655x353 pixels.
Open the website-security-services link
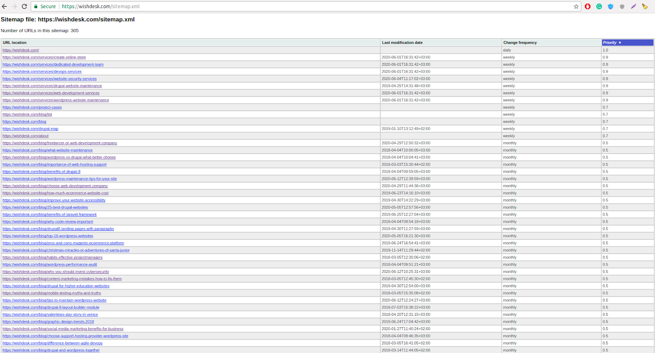tap(50, 79)
